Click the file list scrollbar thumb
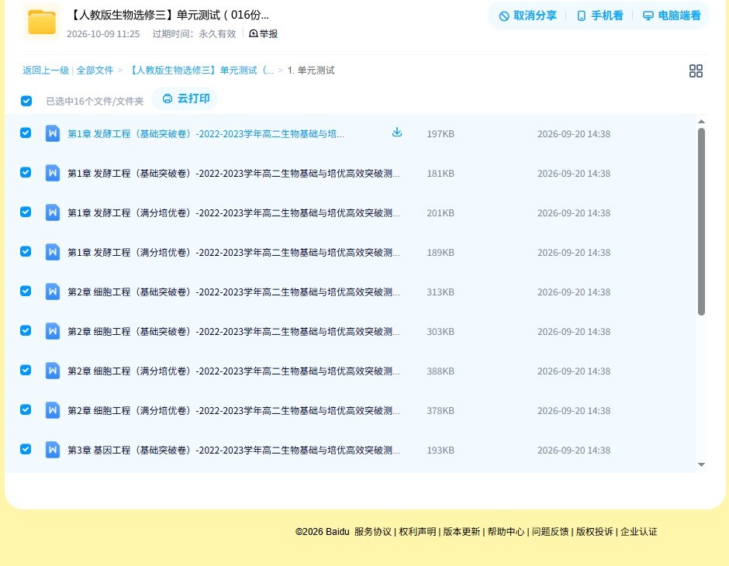729x566 pixels. (702, 222)
